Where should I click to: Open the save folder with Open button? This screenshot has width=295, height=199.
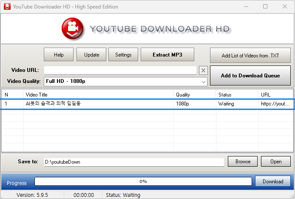point(276,161)
